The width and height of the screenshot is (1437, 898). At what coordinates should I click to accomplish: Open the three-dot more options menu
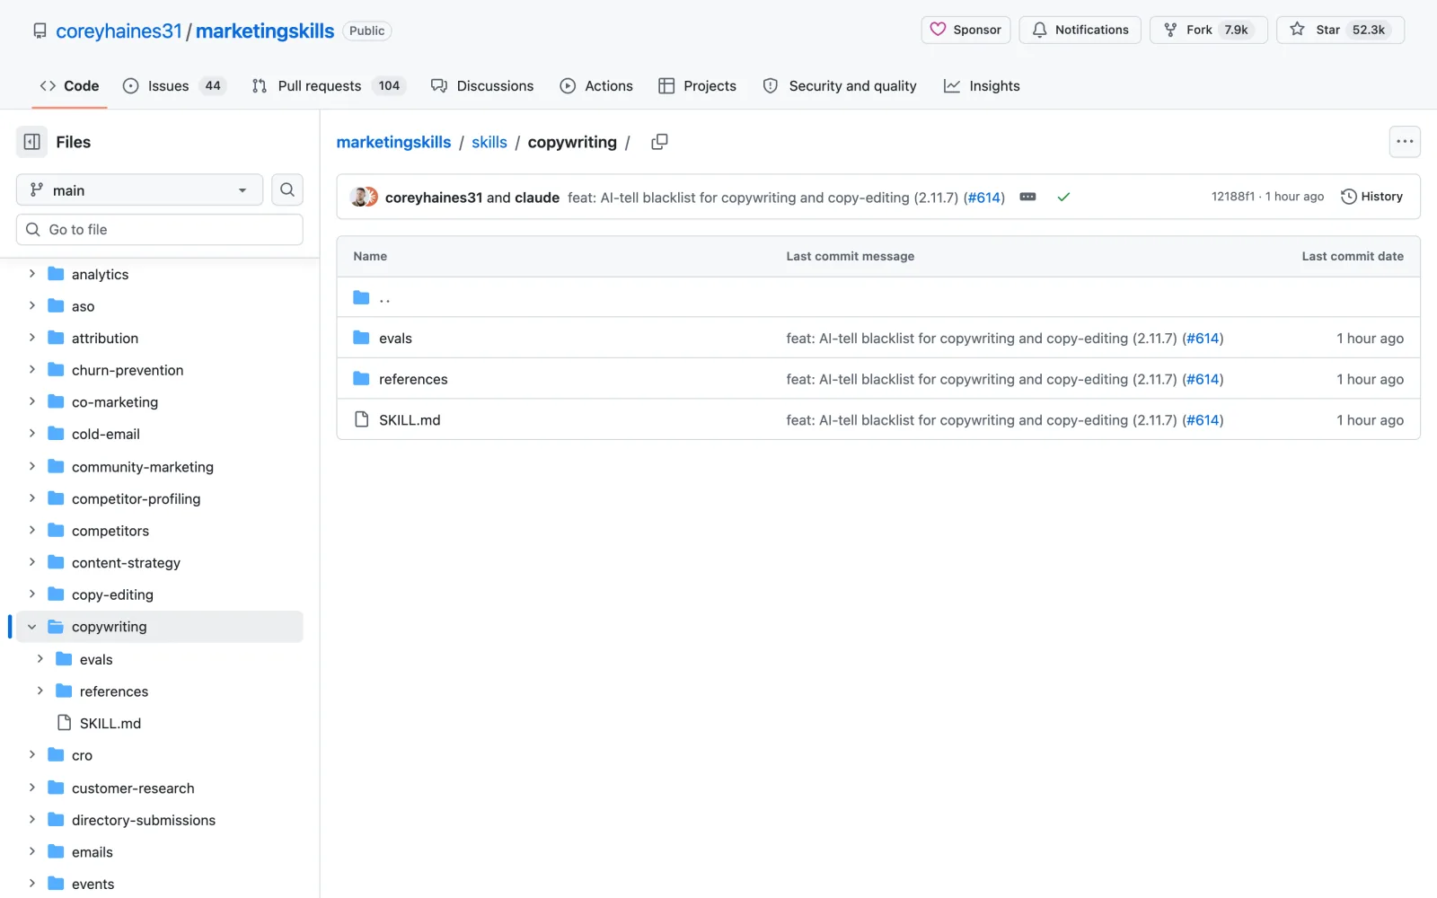point(1405,142)
